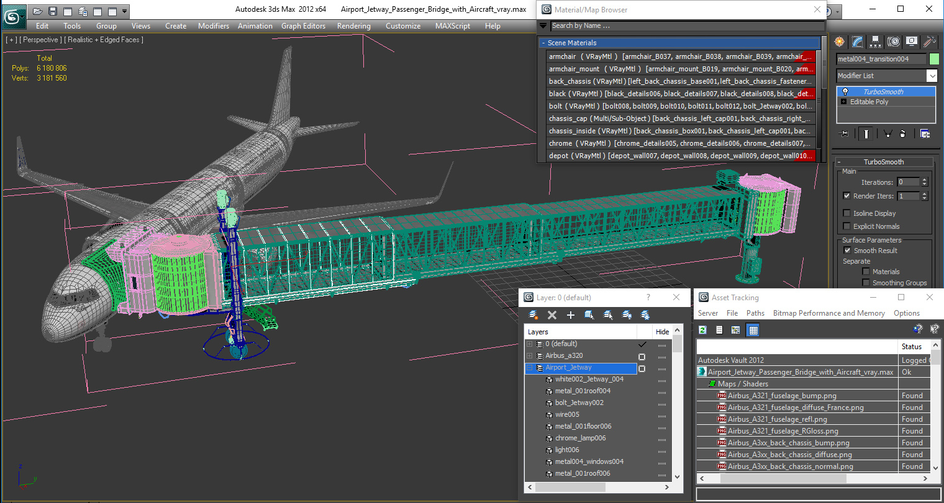944x503 pixels.
Task: Open the Hierarchy command panel
Action: [875, 41]
